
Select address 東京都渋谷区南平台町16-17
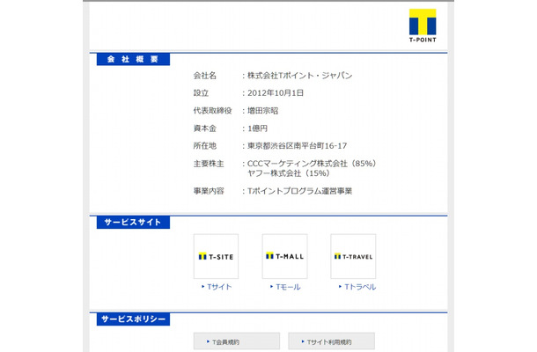297,146
